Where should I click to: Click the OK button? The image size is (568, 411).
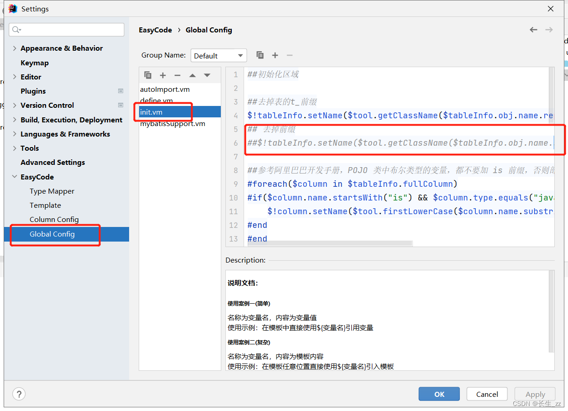pyautogui.click(x=439, y=394)
